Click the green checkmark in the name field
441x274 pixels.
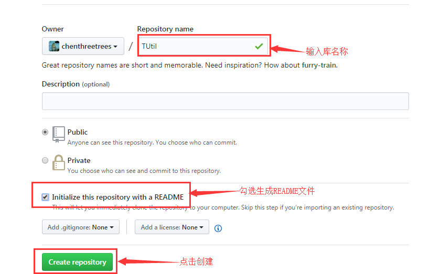point(259,46)
